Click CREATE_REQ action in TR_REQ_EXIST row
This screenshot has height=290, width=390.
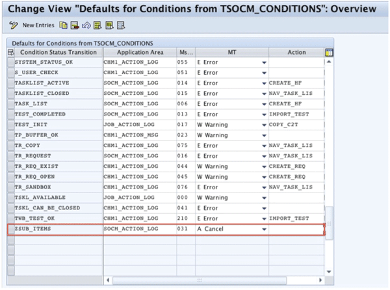[296, 166]
